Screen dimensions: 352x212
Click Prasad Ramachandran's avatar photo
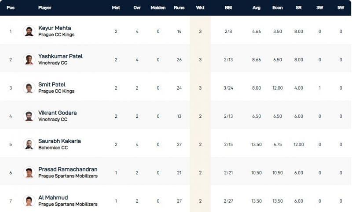tap(29, 172)
